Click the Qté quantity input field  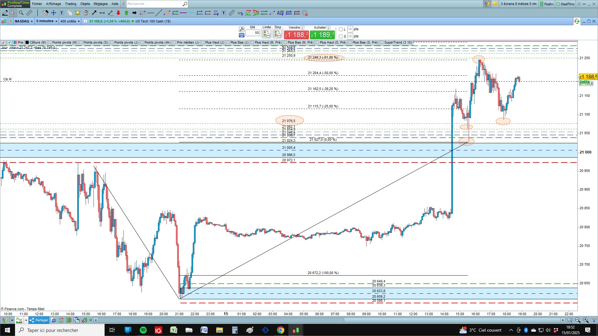pos(253,33)
